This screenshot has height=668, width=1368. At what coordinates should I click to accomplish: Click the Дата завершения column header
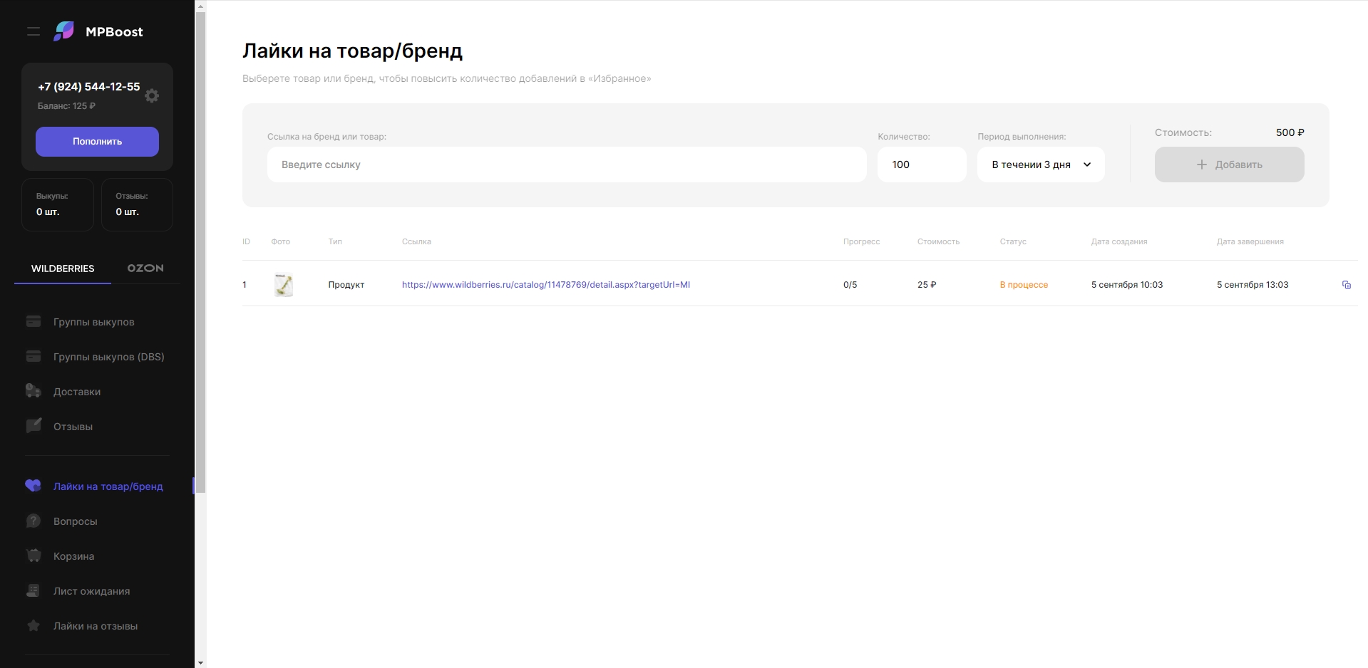click(1250, 241)
